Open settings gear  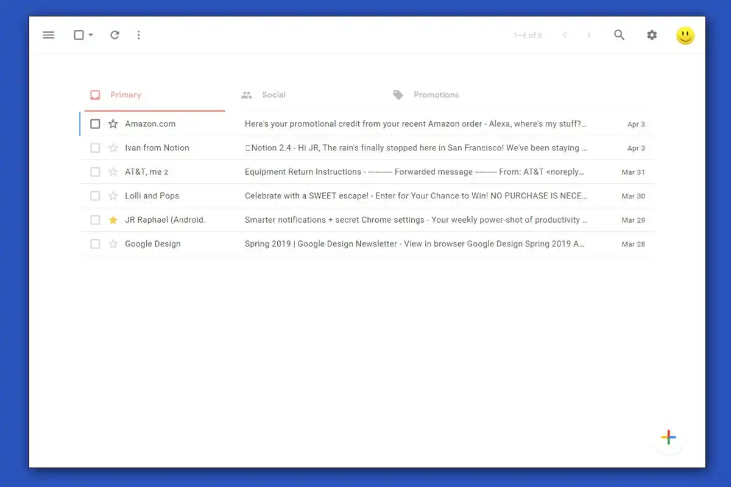click(x=652, y=35)
